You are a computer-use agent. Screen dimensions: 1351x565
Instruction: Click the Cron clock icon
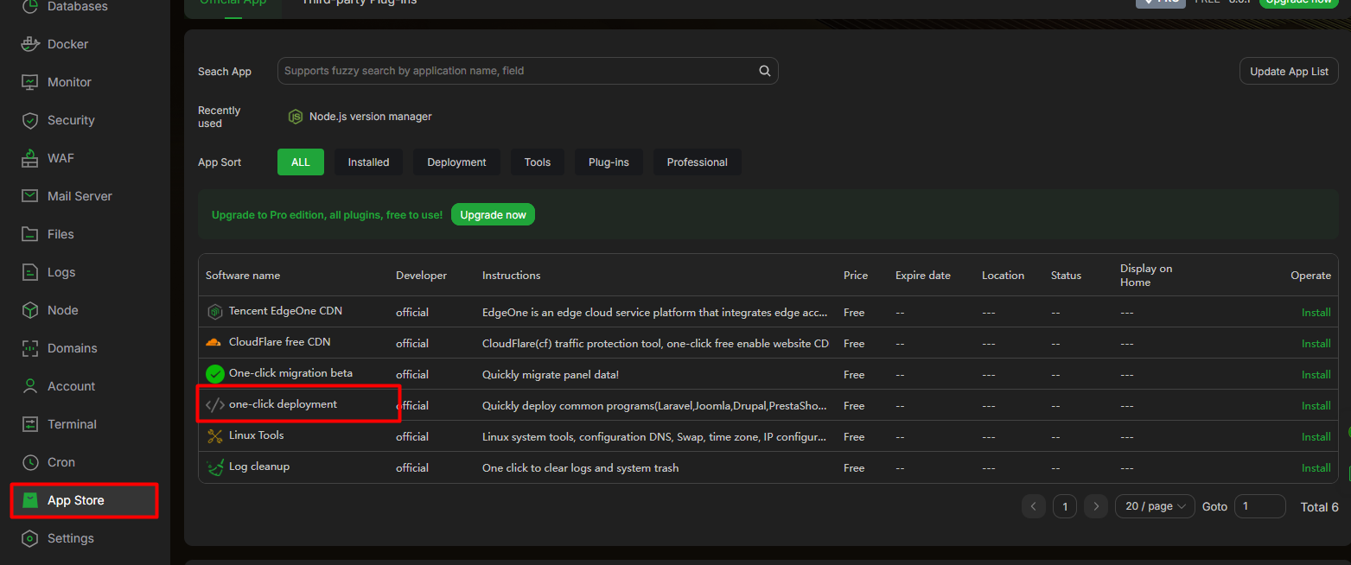(30, 462)
